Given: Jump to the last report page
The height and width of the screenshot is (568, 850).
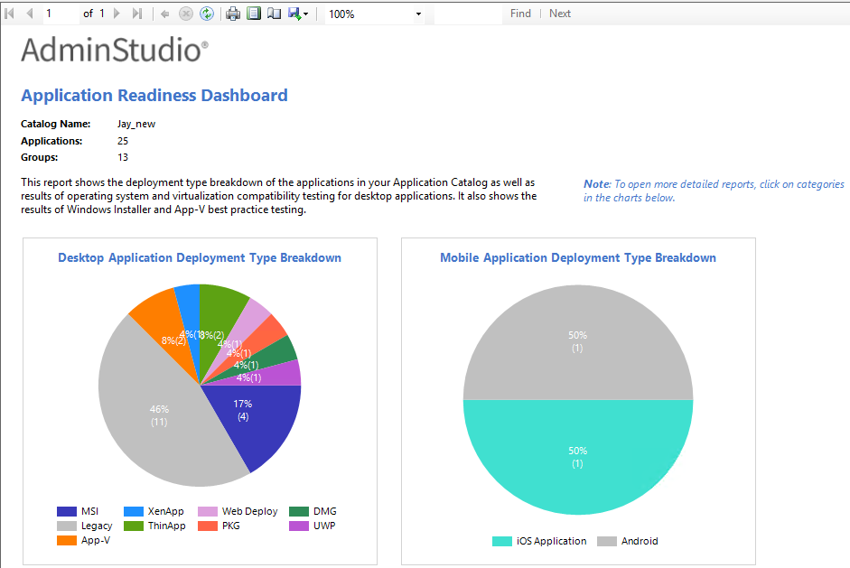Looking at the screenshot, I should [x=137, y=14].
